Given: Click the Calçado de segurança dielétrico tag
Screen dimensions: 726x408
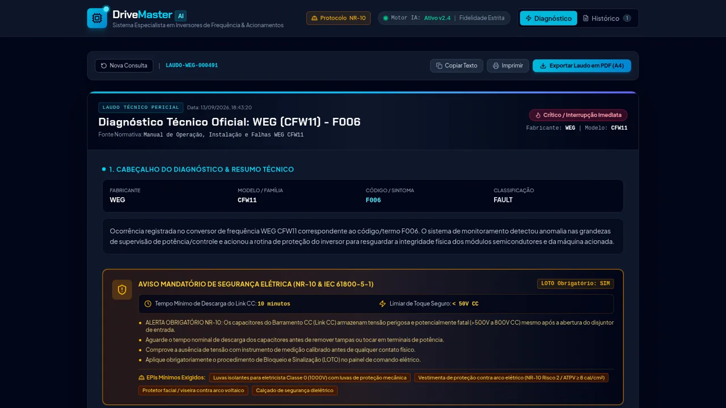Looking at the screenshot, I should 294,390.
